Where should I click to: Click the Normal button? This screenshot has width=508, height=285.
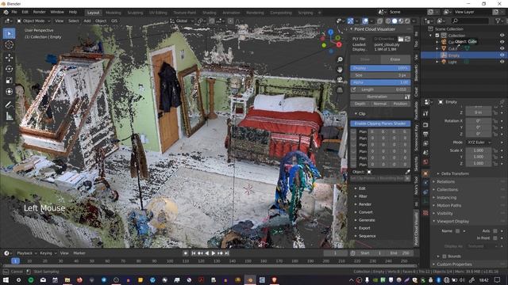click(x=380, y=104)
